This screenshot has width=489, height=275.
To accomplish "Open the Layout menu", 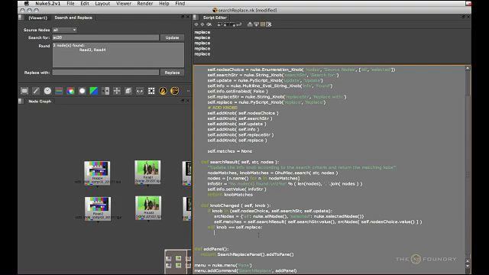I will point(102,3).
